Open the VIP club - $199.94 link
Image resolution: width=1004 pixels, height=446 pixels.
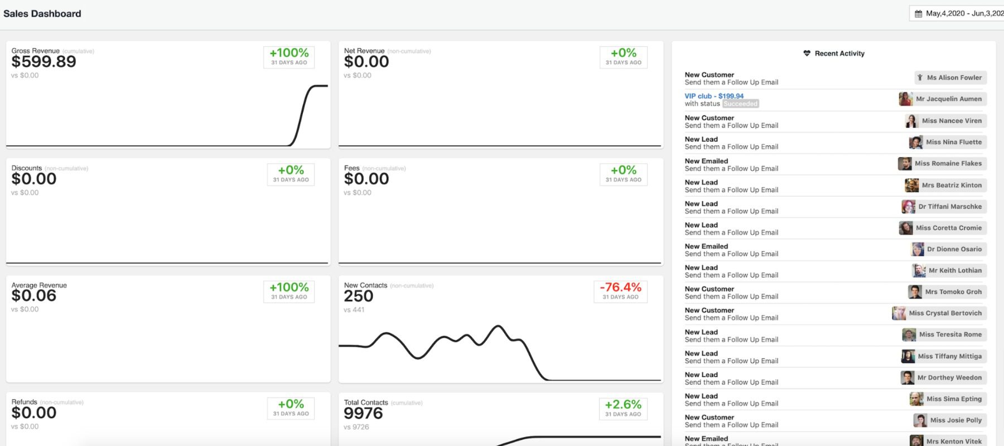coord(714,96)
